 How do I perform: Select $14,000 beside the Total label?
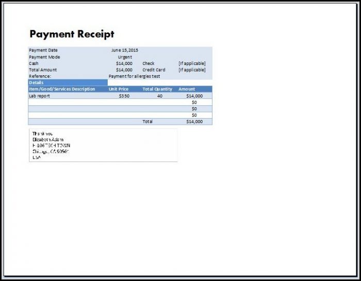(194, 121)
